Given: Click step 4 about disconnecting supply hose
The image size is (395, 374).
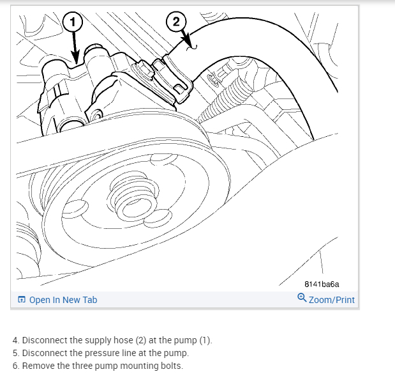Looking at the screenshot, I should [x=112, y=340].
